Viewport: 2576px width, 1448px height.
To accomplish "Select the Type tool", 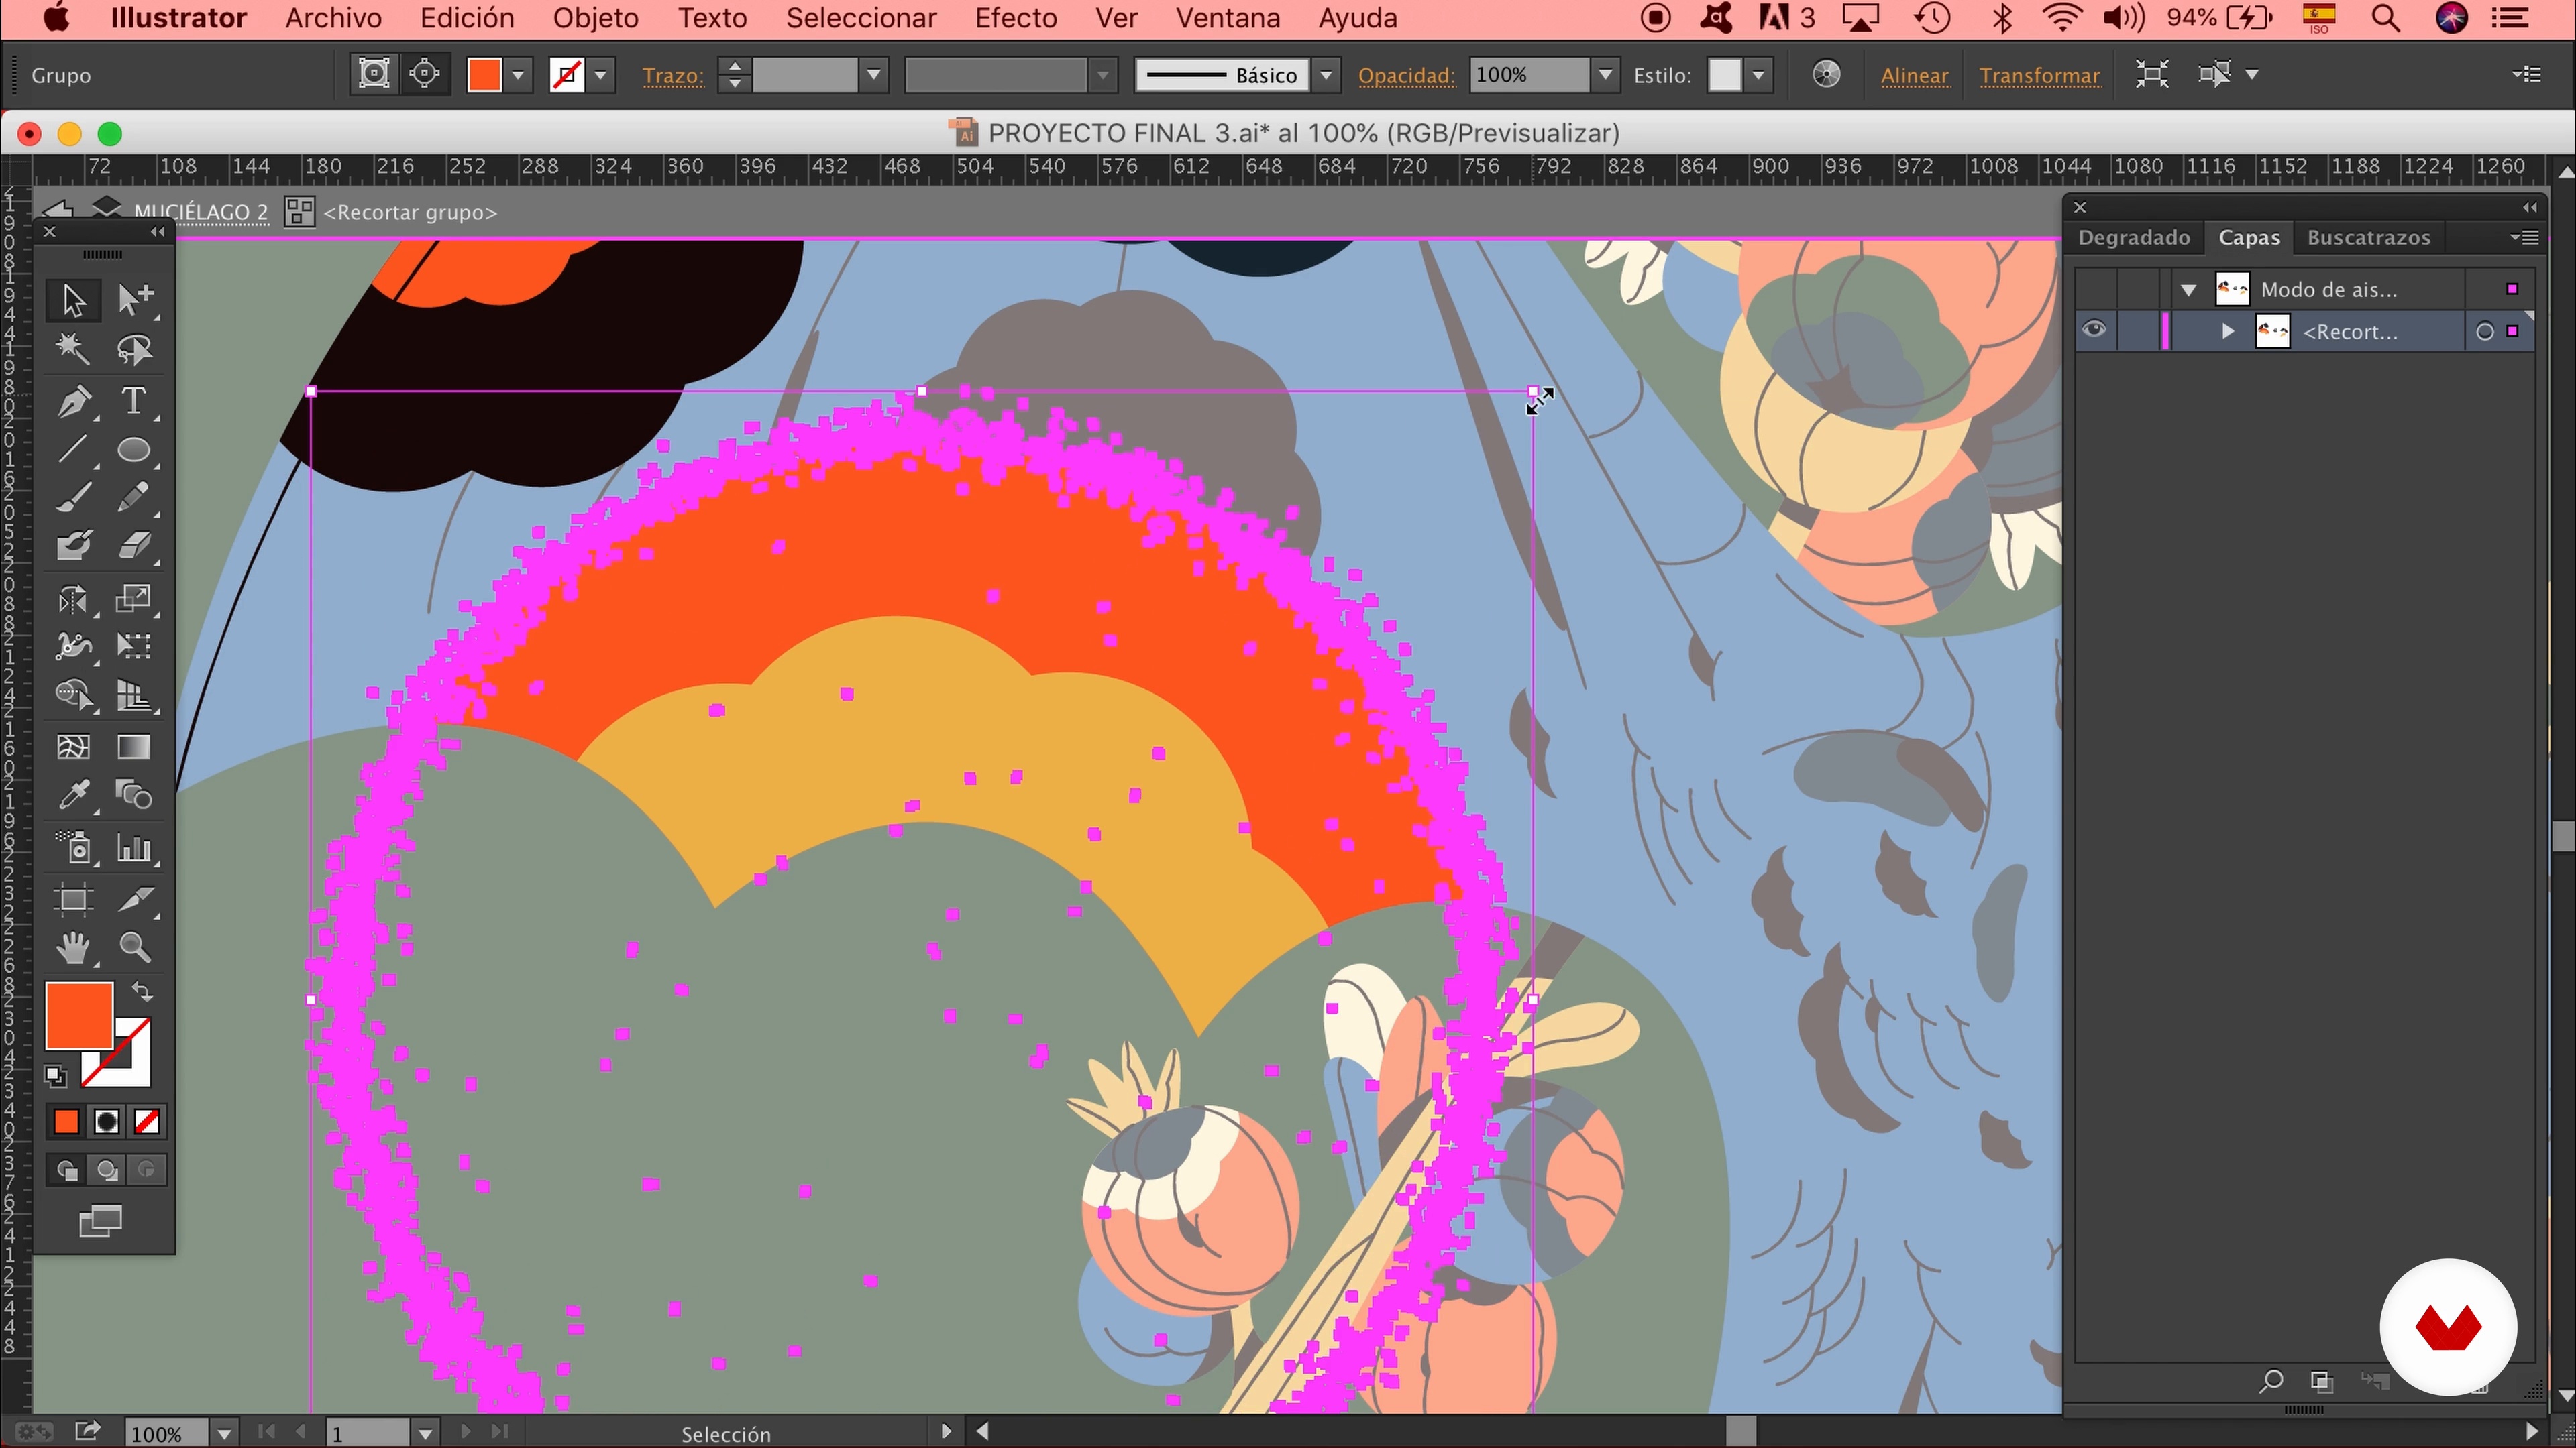I will tap(134, 401).
